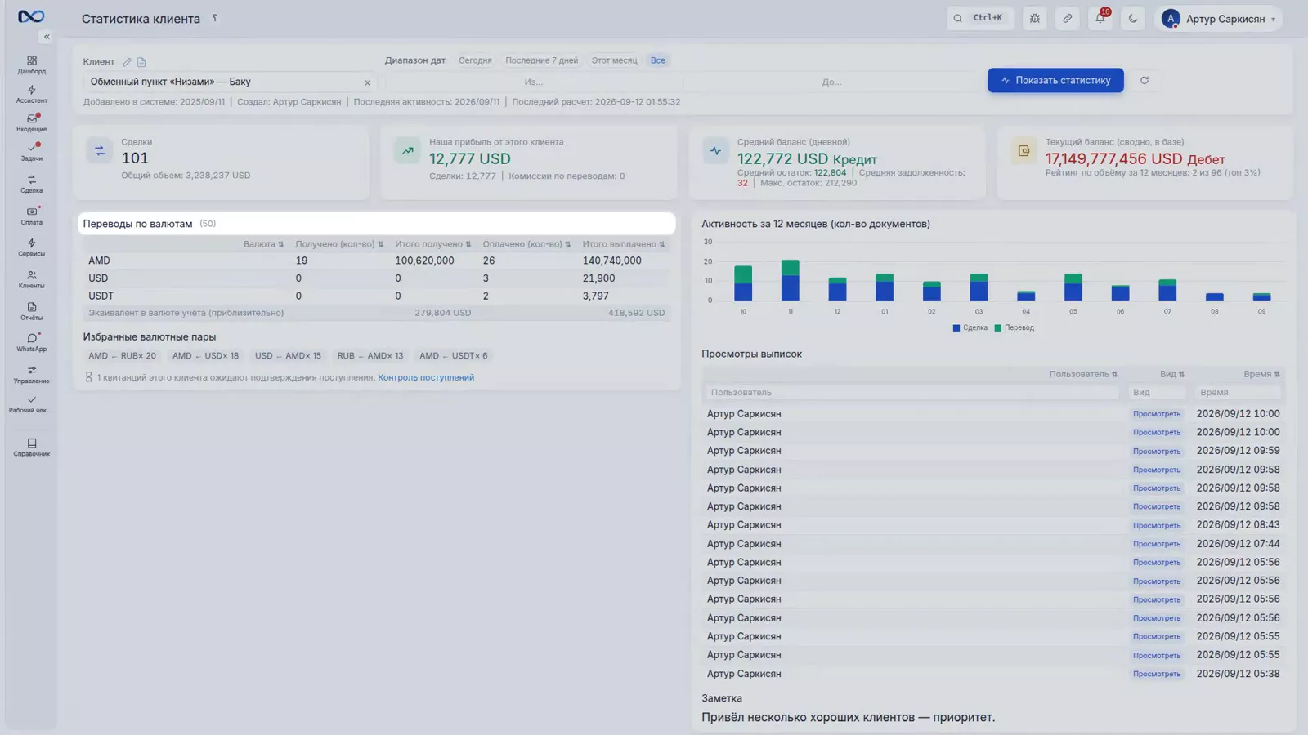Select Последние 7 дней date range

[x=541, y=60]
